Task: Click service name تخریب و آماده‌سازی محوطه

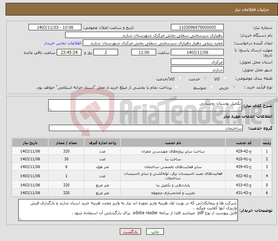Action: coord(173,193)
